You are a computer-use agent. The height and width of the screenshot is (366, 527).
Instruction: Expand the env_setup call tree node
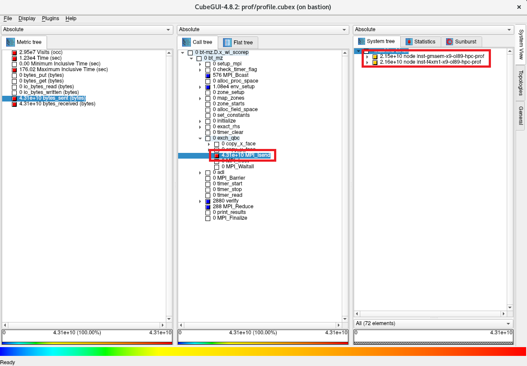coord(201,87)
